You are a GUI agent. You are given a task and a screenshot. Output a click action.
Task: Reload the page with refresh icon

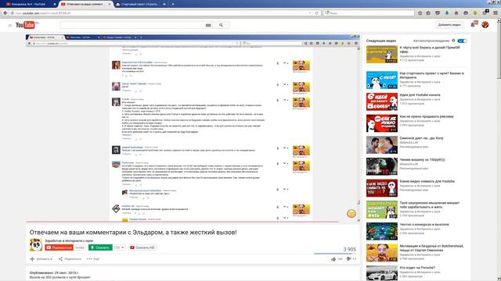(317, 13)
